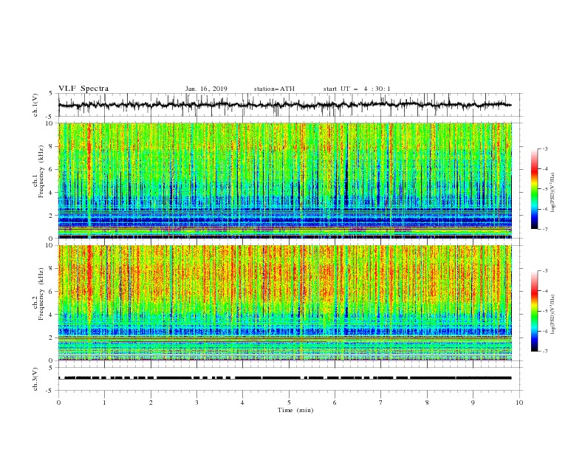Viewport: 585px width, 452px height.
Task: Click the 'ch.3(V)' axis label
Action: (x=35, y=379)
